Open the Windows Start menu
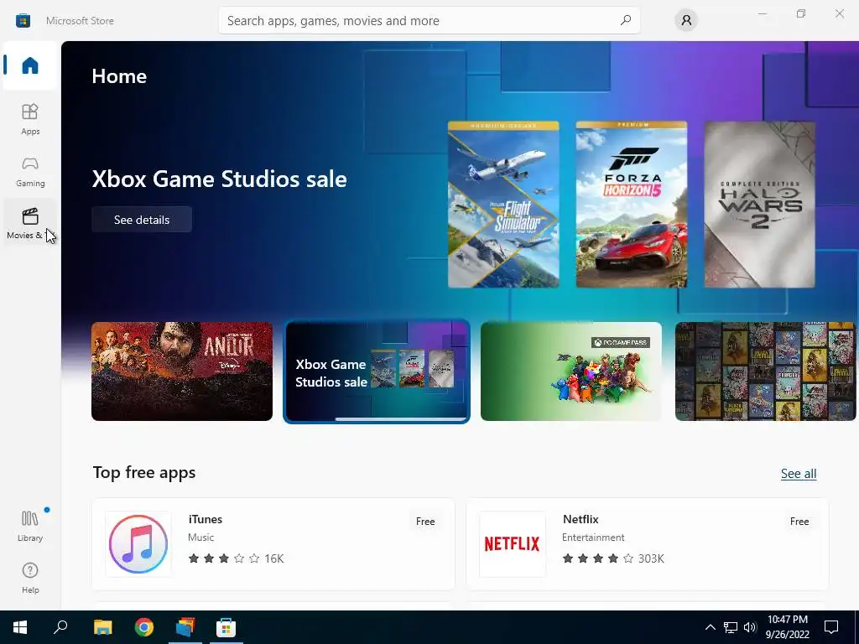 20,627
